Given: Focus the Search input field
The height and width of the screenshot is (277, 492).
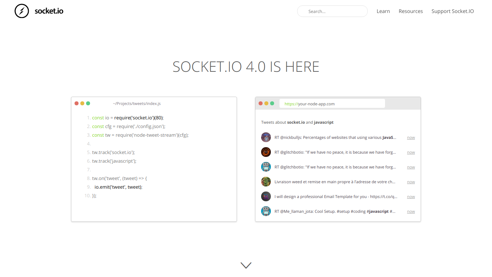Looking at the screenshot, I should click(x=332, y=11).
